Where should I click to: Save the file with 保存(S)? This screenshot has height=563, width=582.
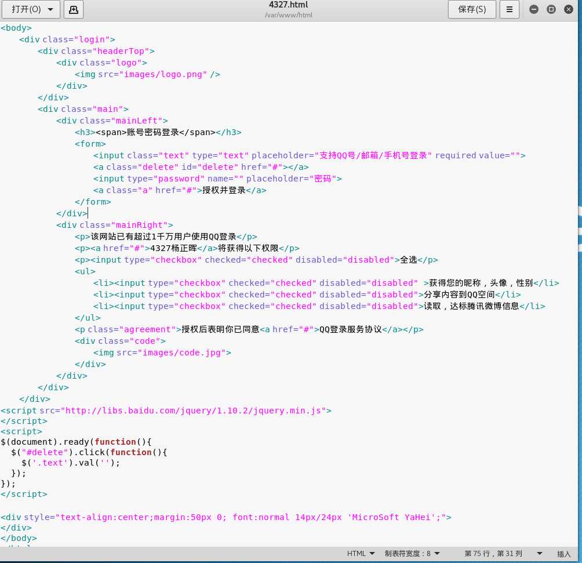click(x=472, y=9)
